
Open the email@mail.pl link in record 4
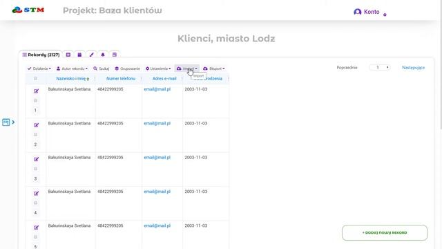[x=157, y=192]
